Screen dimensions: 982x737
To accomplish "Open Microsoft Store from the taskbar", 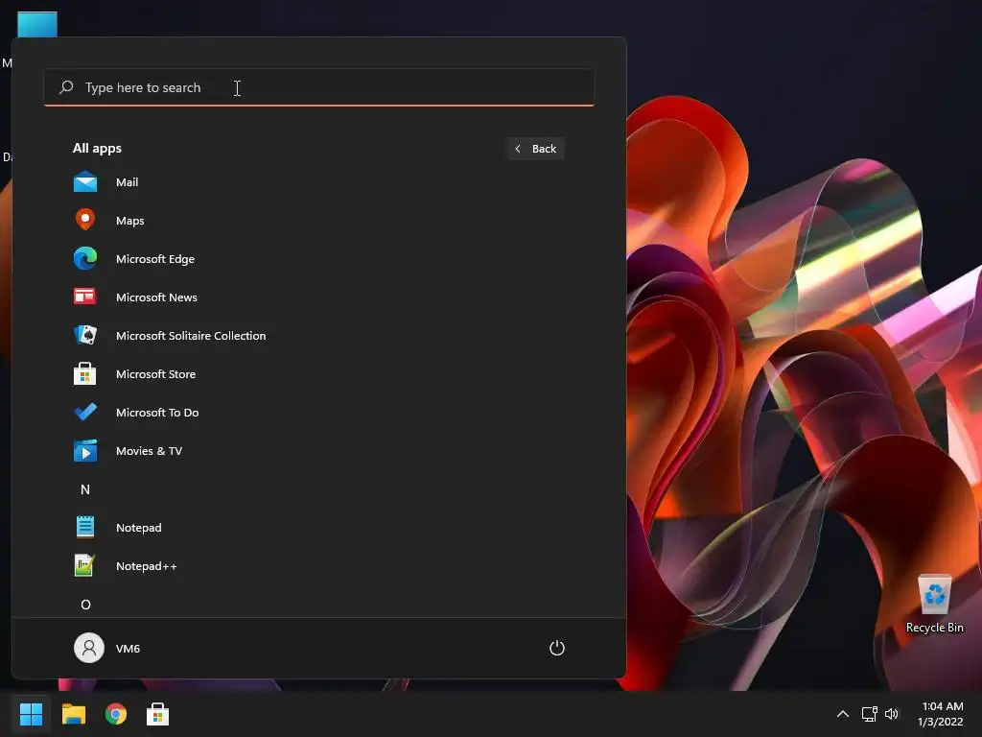I will [158, 714].
